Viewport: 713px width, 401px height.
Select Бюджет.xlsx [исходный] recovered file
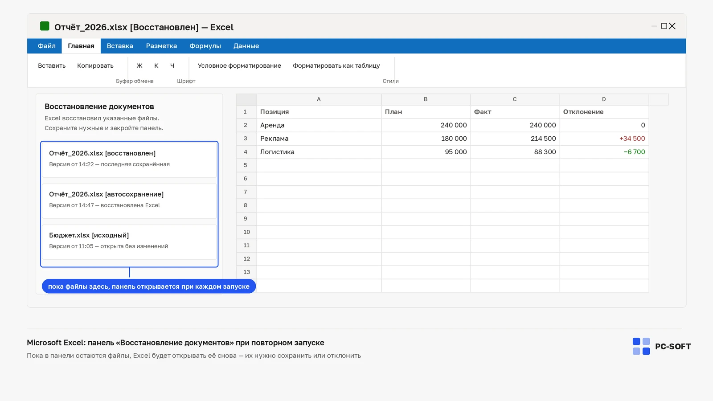click(129, 242)
